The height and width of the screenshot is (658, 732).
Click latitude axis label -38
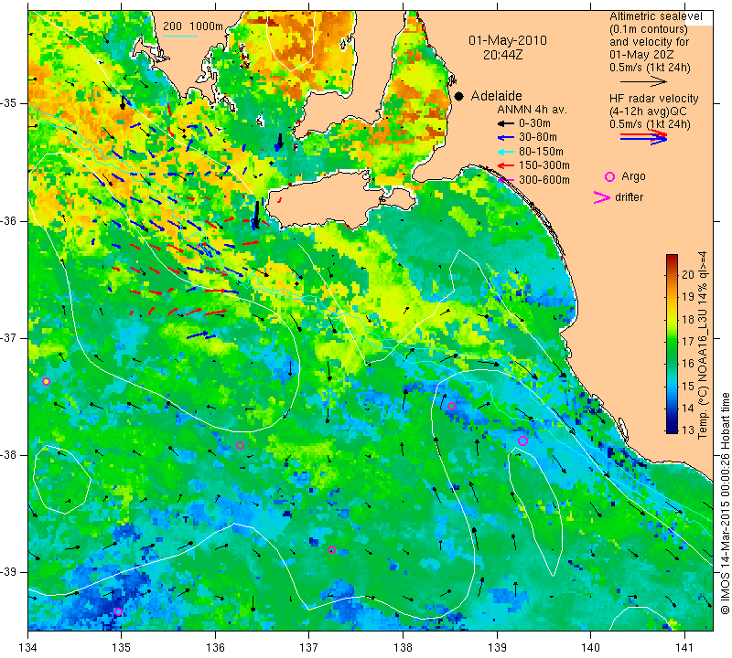point(8,455)
